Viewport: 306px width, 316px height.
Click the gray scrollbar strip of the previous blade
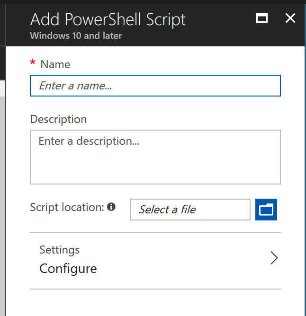coord(2,206)
